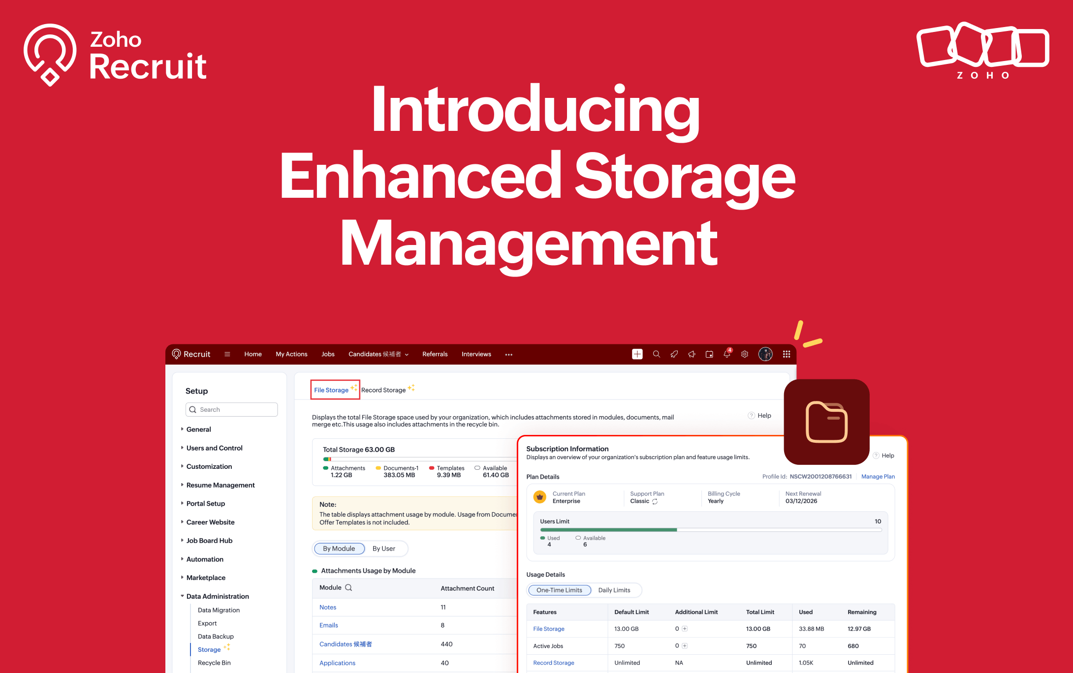Click the Setup search field
The image size is (1073, 673).
pos(232,410)
